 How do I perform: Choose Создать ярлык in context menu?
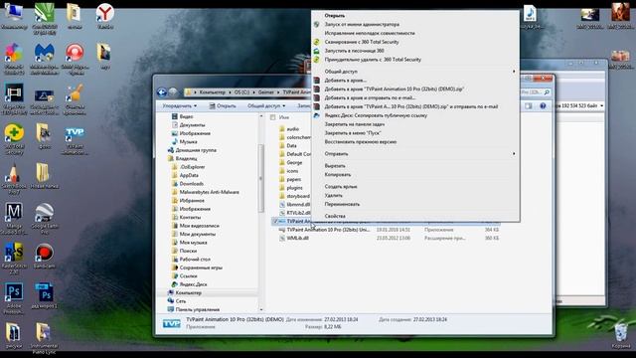coord(415,187)
